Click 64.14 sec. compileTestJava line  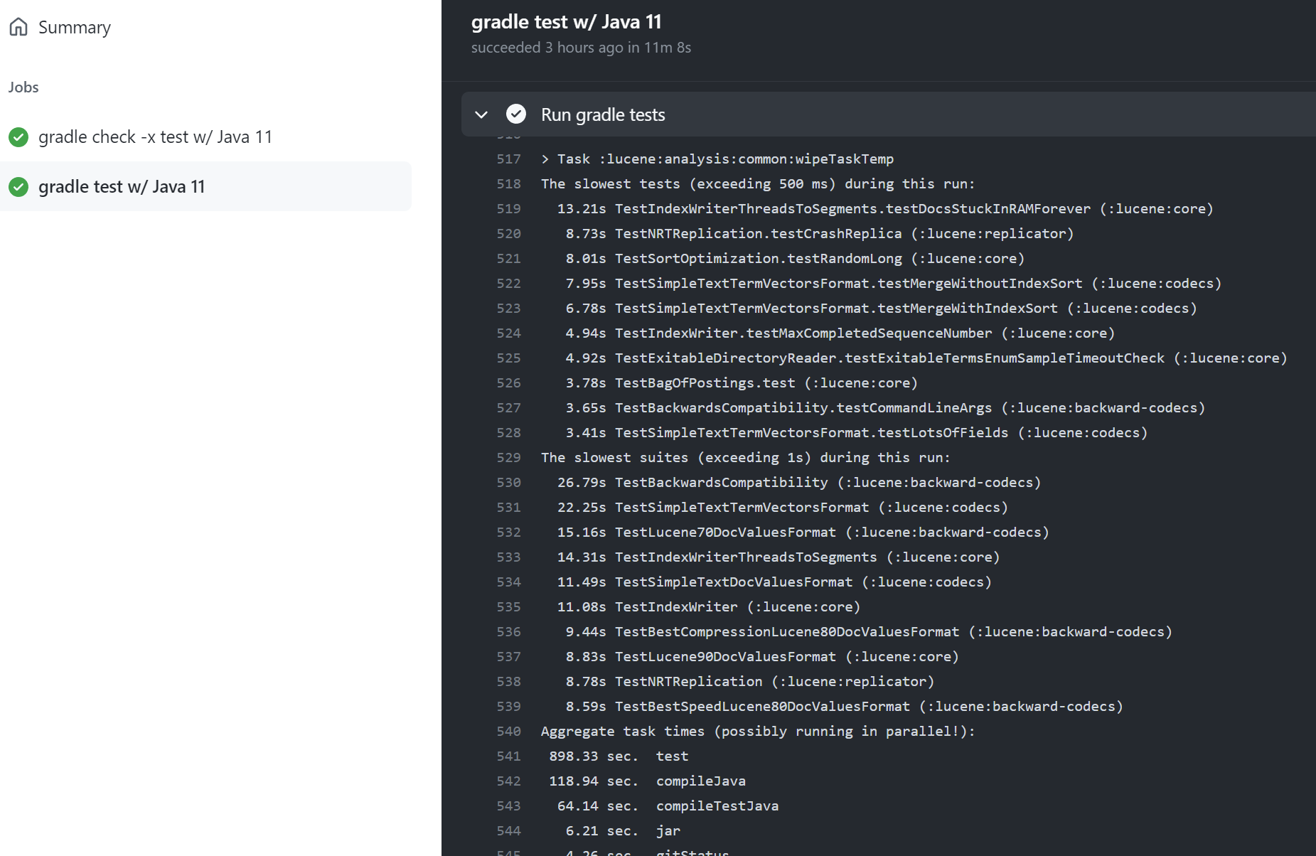tap(668, 806)
